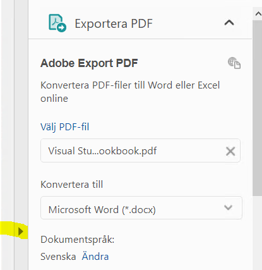Click the highlighted pane collapse triangle arrow
Viewport: 262px width, 270px height.
pyautogui.click(x=20, y=231)
